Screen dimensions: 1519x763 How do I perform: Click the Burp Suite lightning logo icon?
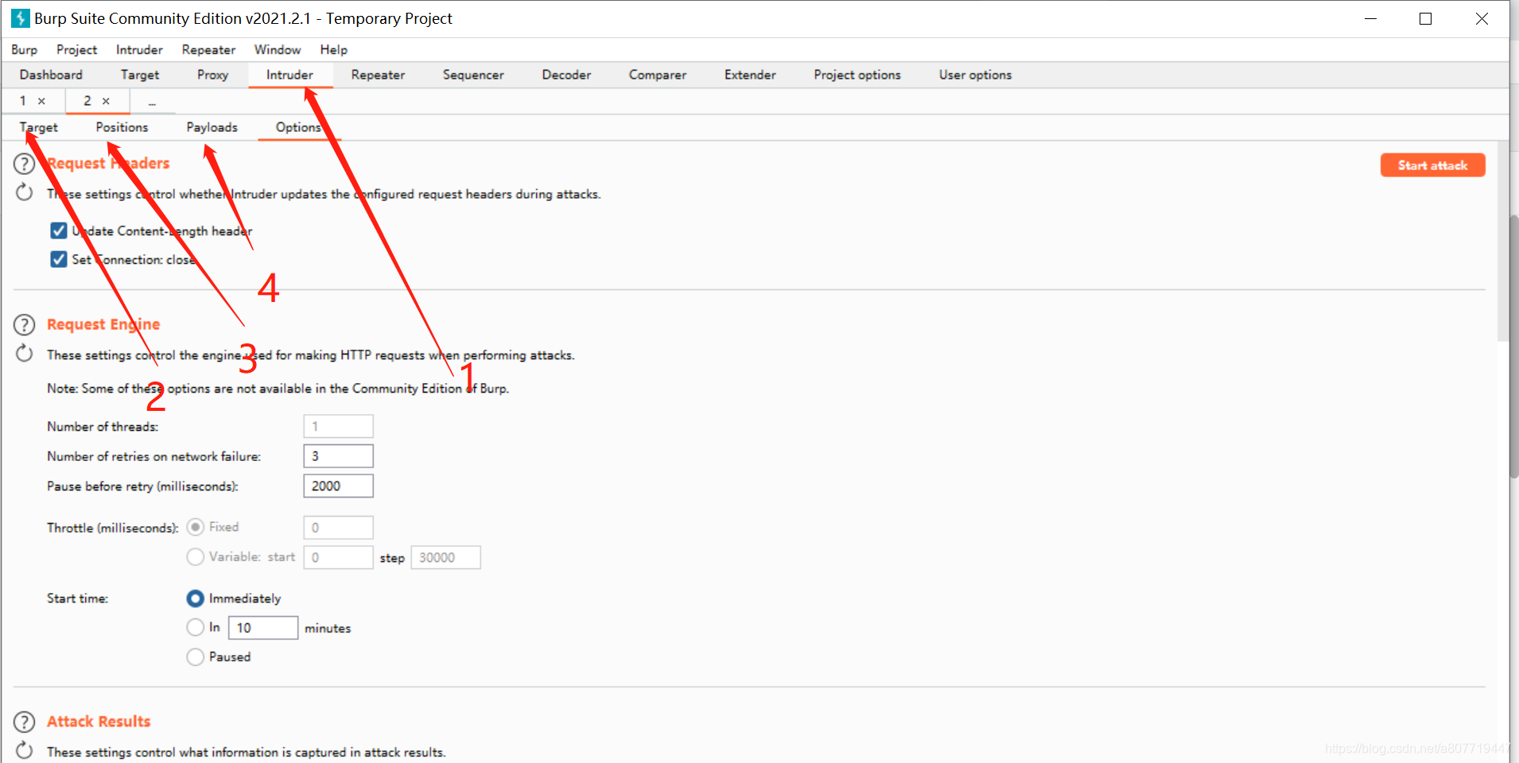click(20, 17)
